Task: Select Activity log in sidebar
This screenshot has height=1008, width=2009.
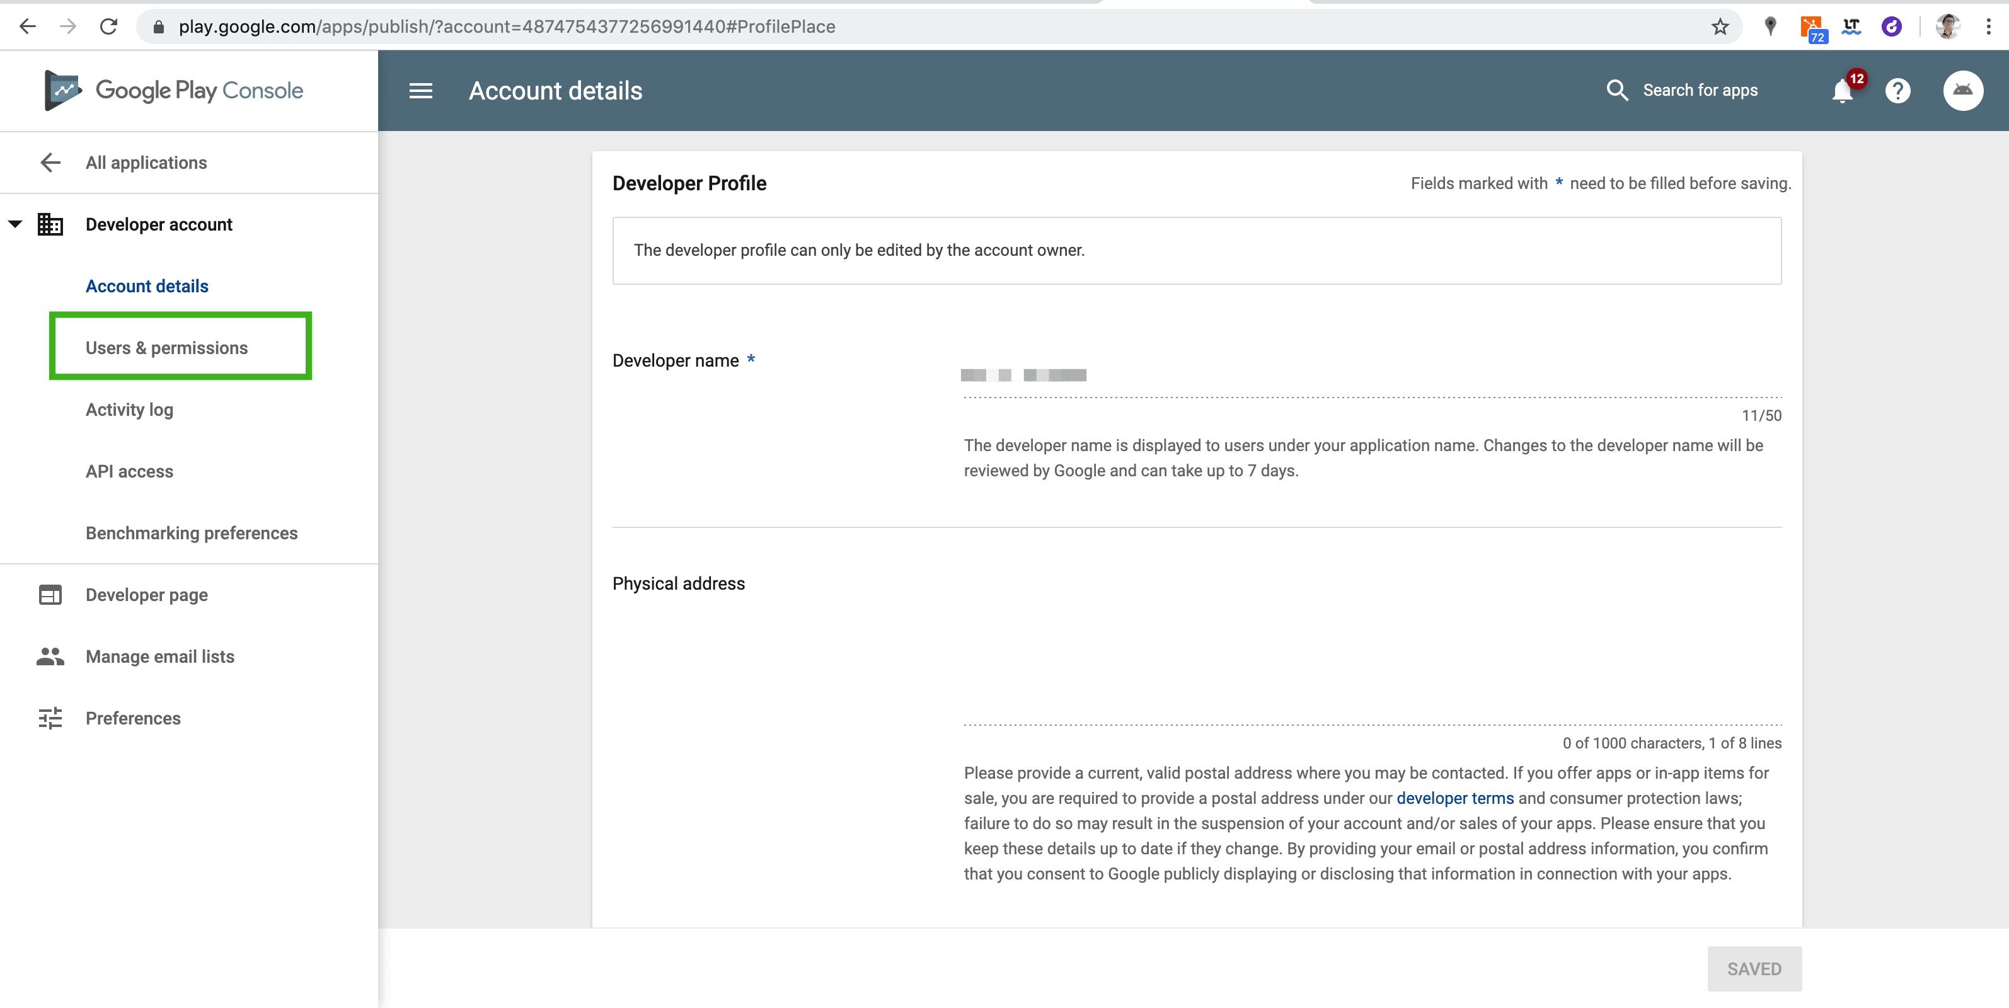Action: coord(129,409)
